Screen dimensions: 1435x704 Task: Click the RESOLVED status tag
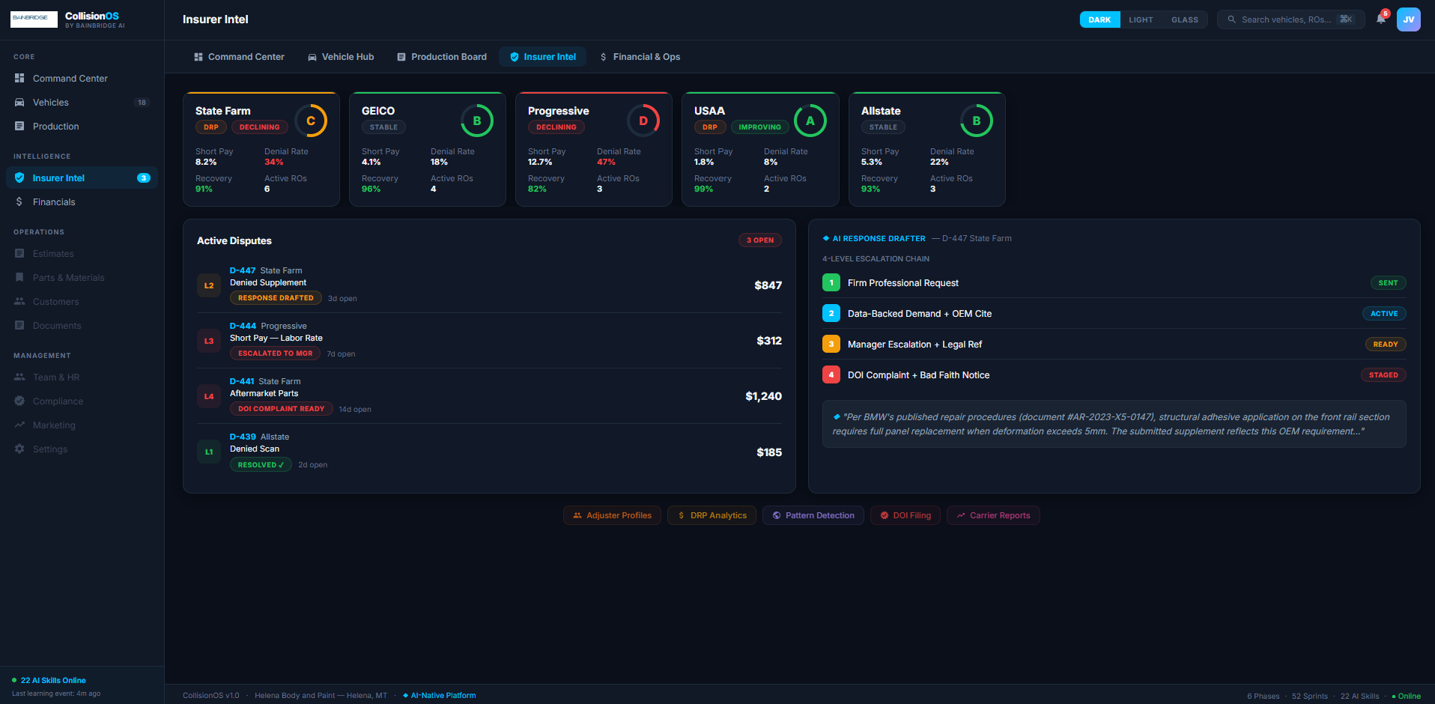click(x=261, y=465)
